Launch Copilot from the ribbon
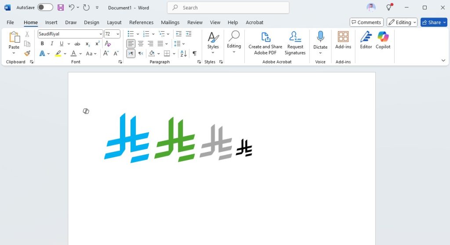Image resolution: width=450 pixels, height=245 pixels. 383,40
